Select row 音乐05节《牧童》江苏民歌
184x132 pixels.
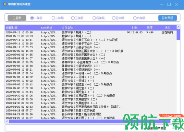click(x=91, y=110)
